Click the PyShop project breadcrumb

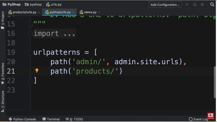point(12,4)
